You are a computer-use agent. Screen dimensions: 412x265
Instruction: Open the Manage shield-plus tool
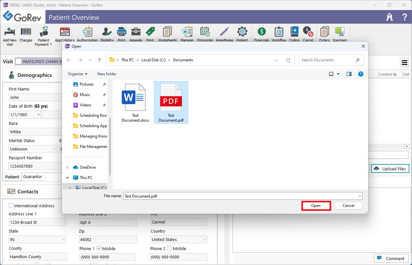tap(187, 34)
